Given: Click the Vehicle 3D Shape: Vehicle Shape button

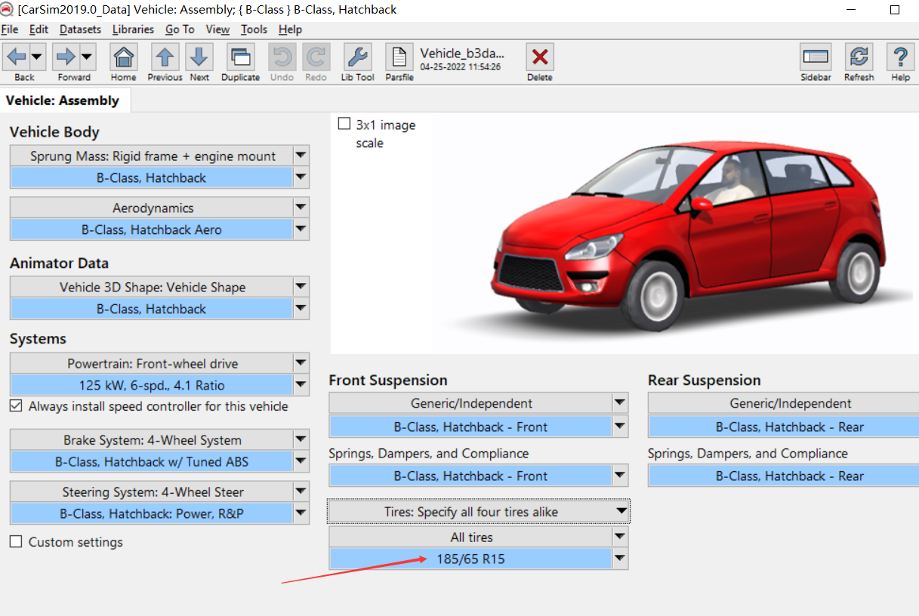Looking at the screenshot, I should coord(152,287).
